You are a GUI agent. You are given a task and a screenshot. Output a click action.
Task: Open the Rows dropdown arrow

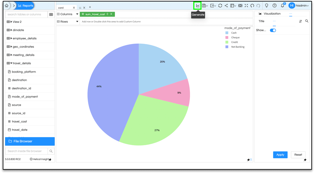tap(77, 22)
